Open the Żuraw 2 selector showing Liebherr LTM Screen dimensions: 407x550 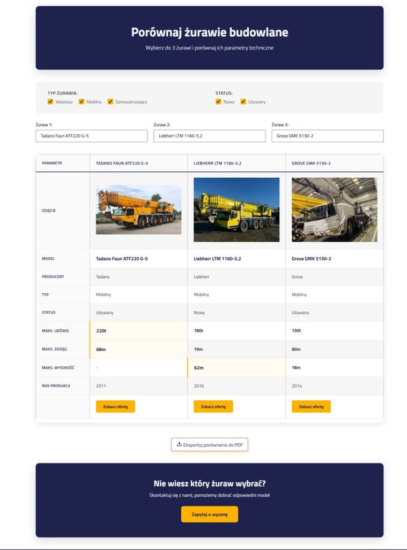pyautogui.click(x=210, y=136)
